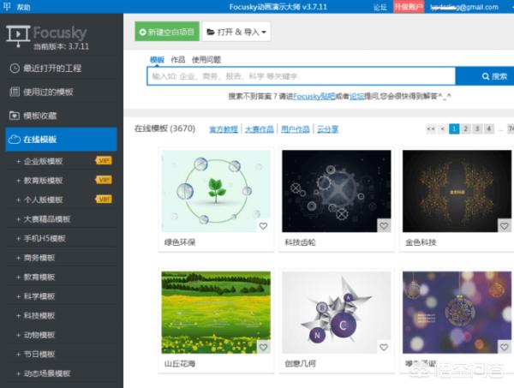Viewport: 514px width, 388px height.
Task: Go to page 3 of templates
Action: tap(477, 128)
